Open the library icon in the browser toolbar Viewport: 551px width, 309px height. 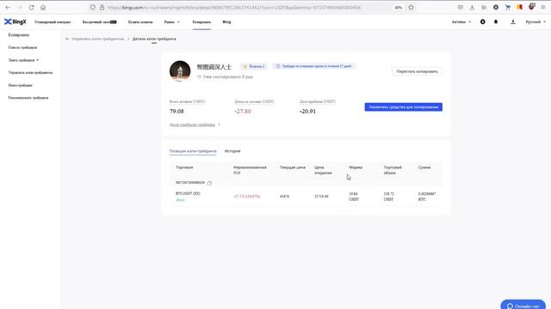tap(484, 8)
